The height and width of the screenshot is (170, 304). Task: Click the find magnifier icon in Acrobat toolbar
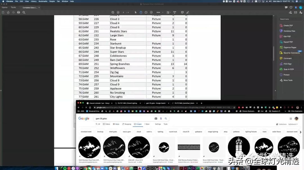coord(24,12)
